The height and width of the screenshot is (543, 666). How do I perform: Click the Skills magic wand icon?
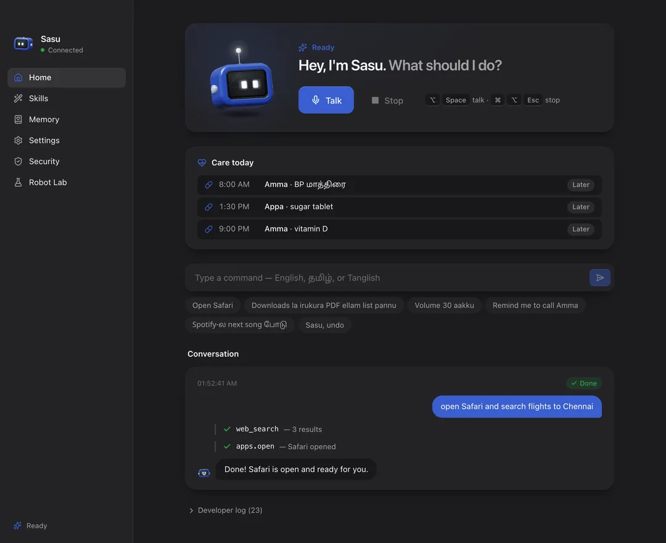click(x=18, y=98)
